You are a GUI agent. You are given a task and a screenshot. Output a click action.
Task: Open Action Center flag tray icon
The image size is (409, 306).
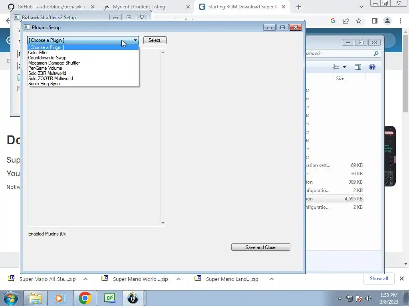(x=359, y=298)
